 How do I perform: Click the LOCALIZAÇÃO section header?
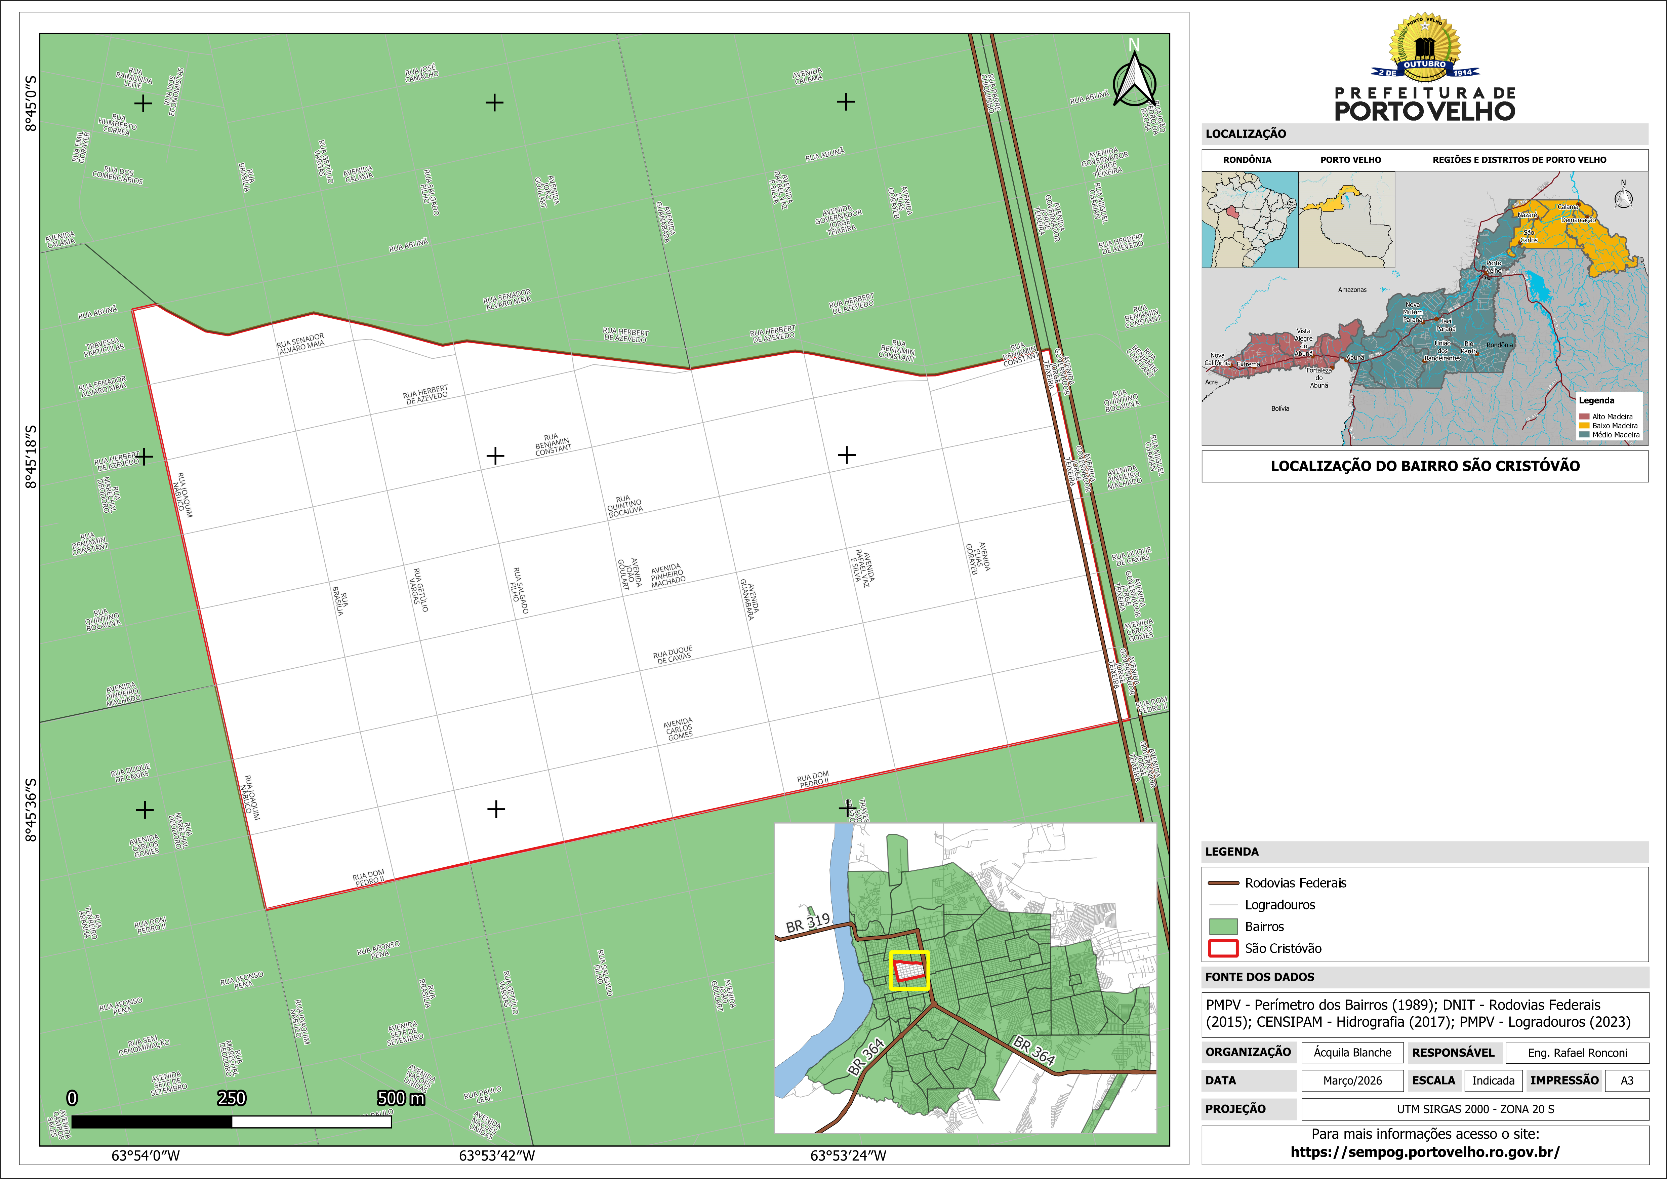tap(1245, 134)
